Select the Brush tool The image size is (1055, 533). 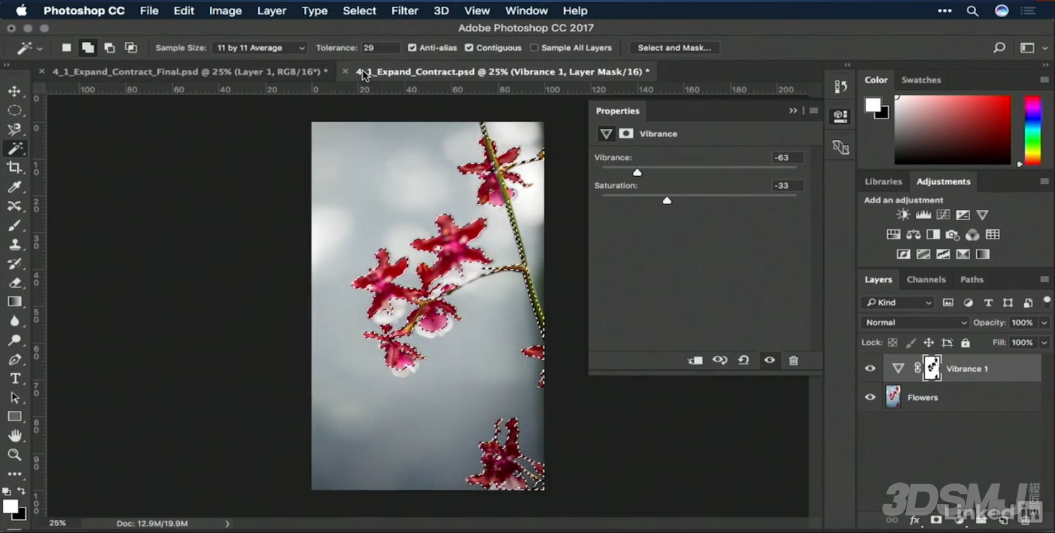click(15, 225)
